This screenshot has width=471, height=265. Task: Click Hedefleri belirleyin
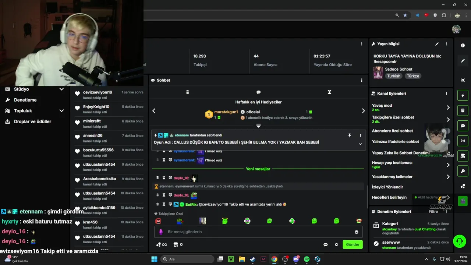389,197
